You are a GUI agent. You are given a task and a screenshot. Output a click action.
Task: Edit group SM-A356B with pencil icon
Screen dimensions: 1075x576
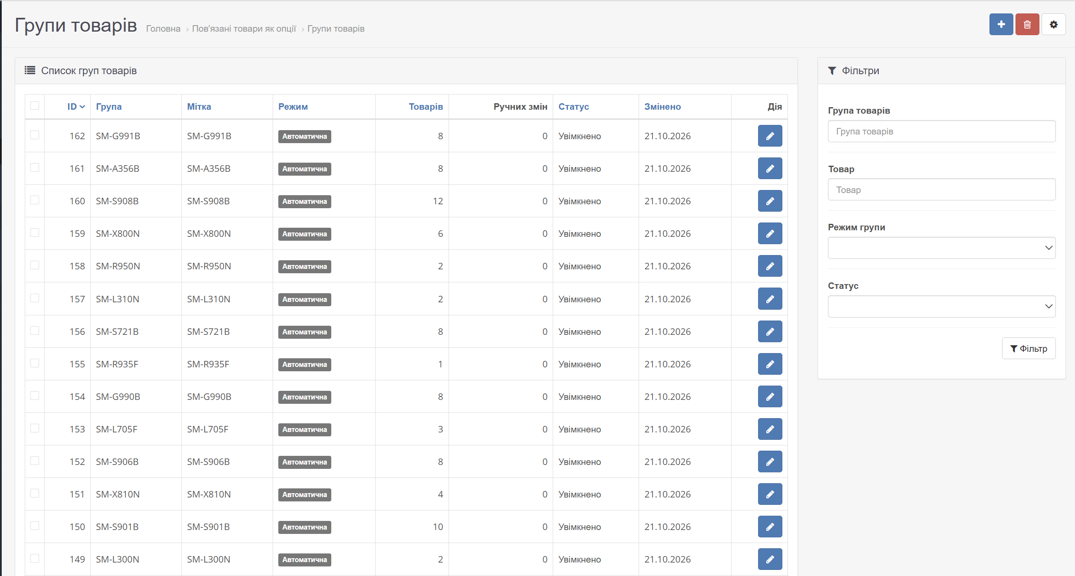pos(770,168)
